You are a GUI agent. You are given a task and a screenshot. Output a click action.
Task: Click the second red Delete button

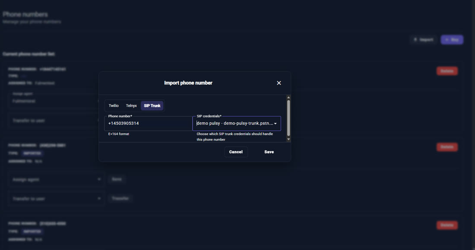point(447,147)
